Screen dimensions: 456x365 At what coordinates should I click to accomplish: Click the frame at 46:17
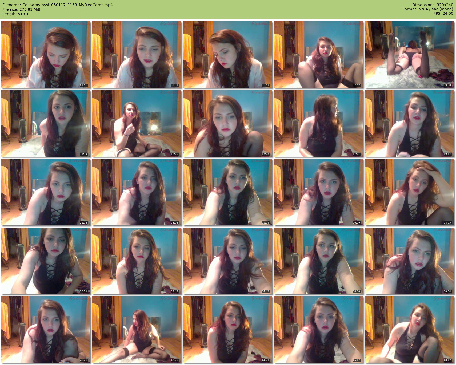click(x=319, y=330)
